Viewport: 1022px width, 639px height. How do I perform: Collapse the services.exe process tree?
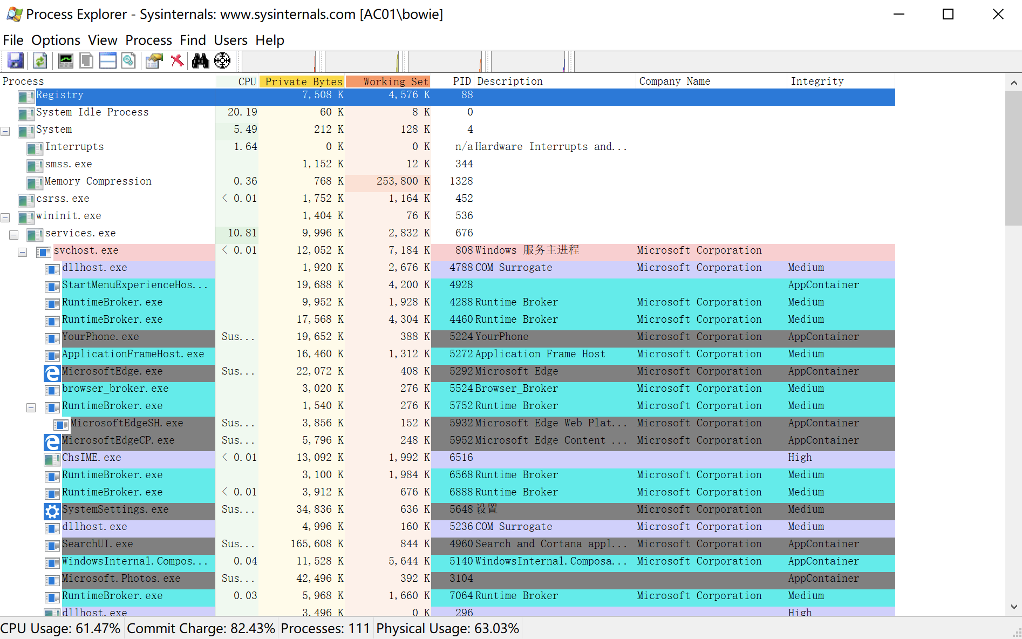(x=13, y=235)
